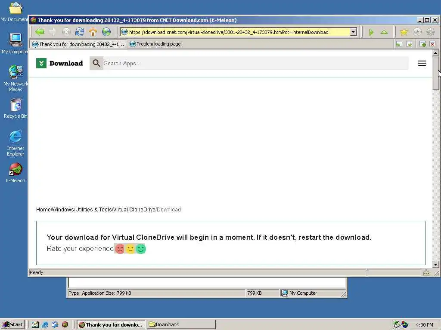This screenshot has height=330, width=441.
Task: Select the Recycle Bin desktop icon
Action: (16, 108)
